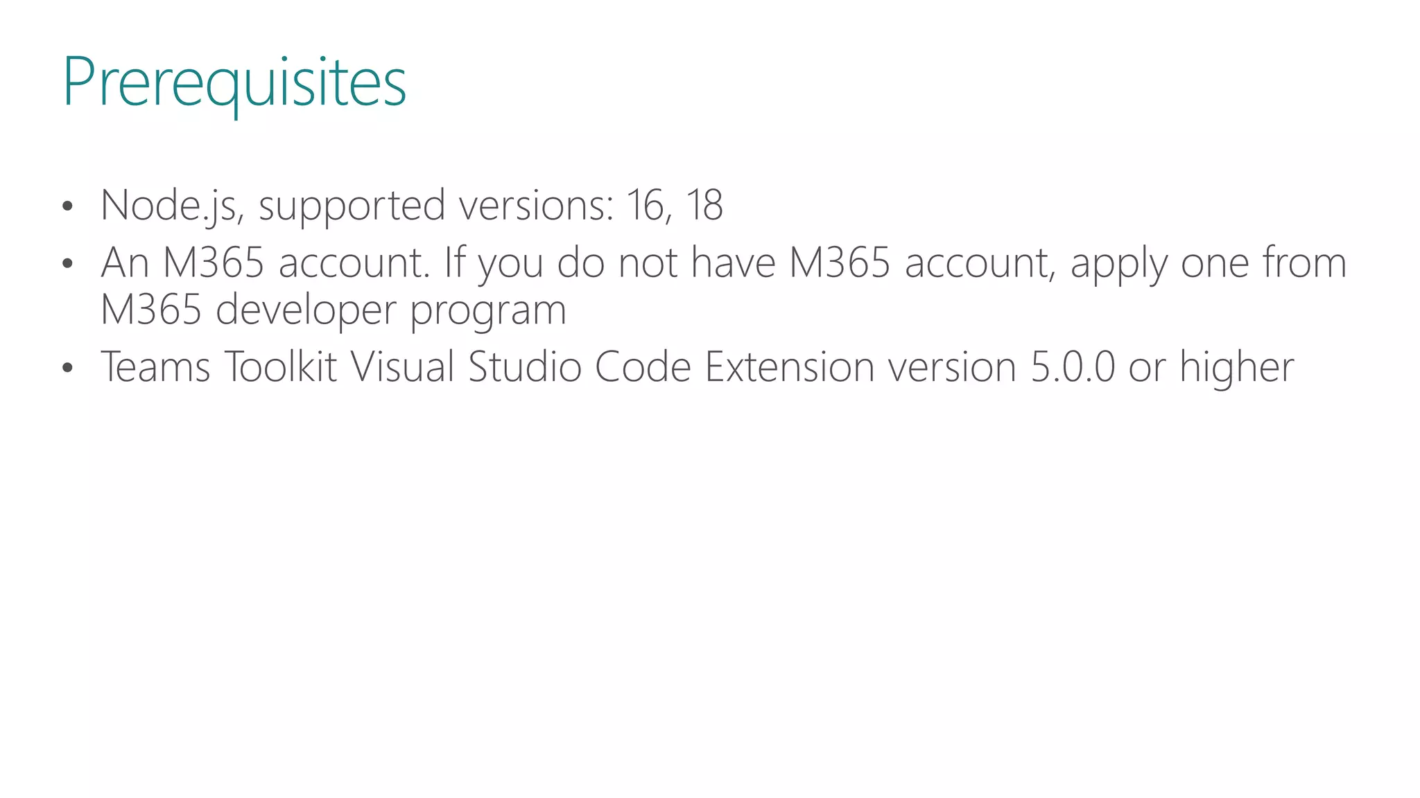Click the first bullet point marker

pos(67,206)
